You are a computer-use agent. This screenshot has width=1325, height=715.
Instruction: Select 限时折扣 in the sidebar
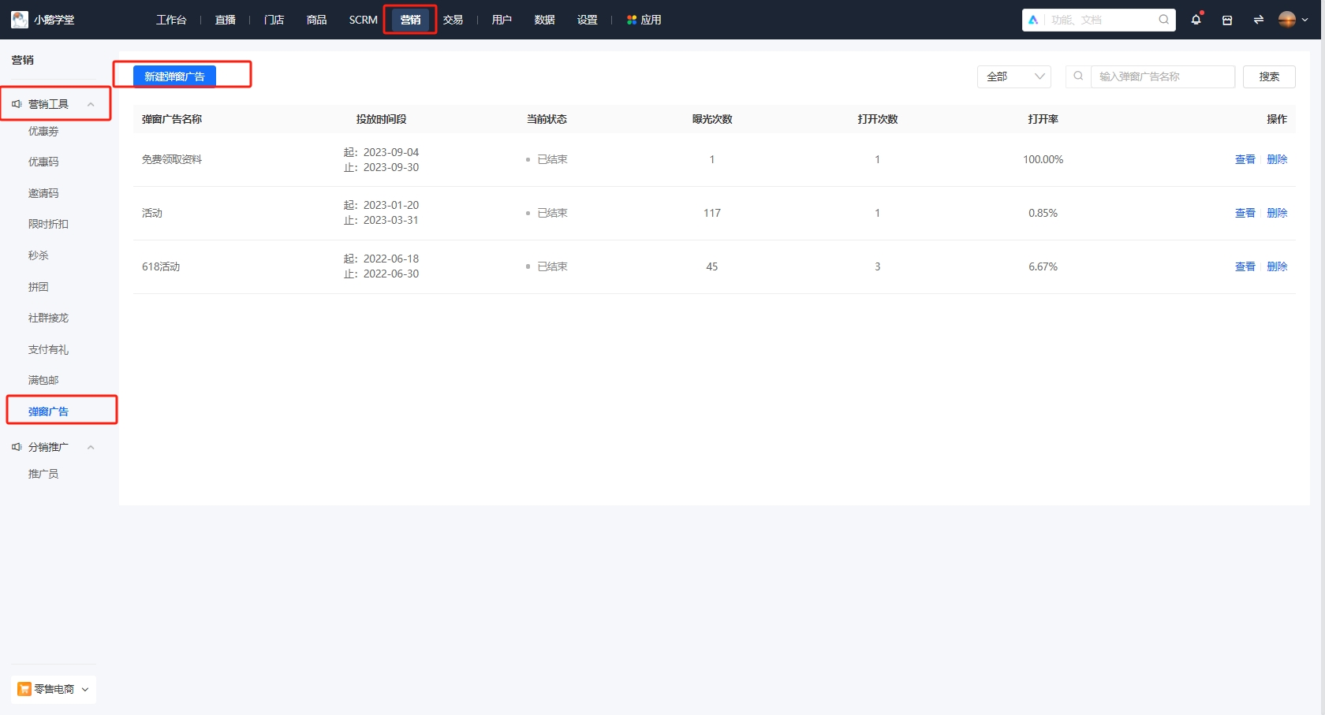[x=48, y=224]
